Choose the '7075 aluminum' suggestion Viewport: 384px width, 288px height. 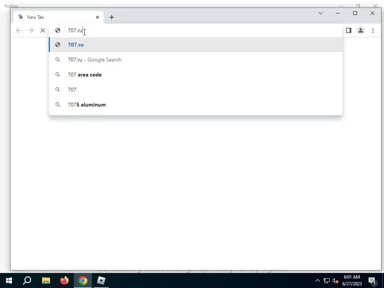pos(196,105)
